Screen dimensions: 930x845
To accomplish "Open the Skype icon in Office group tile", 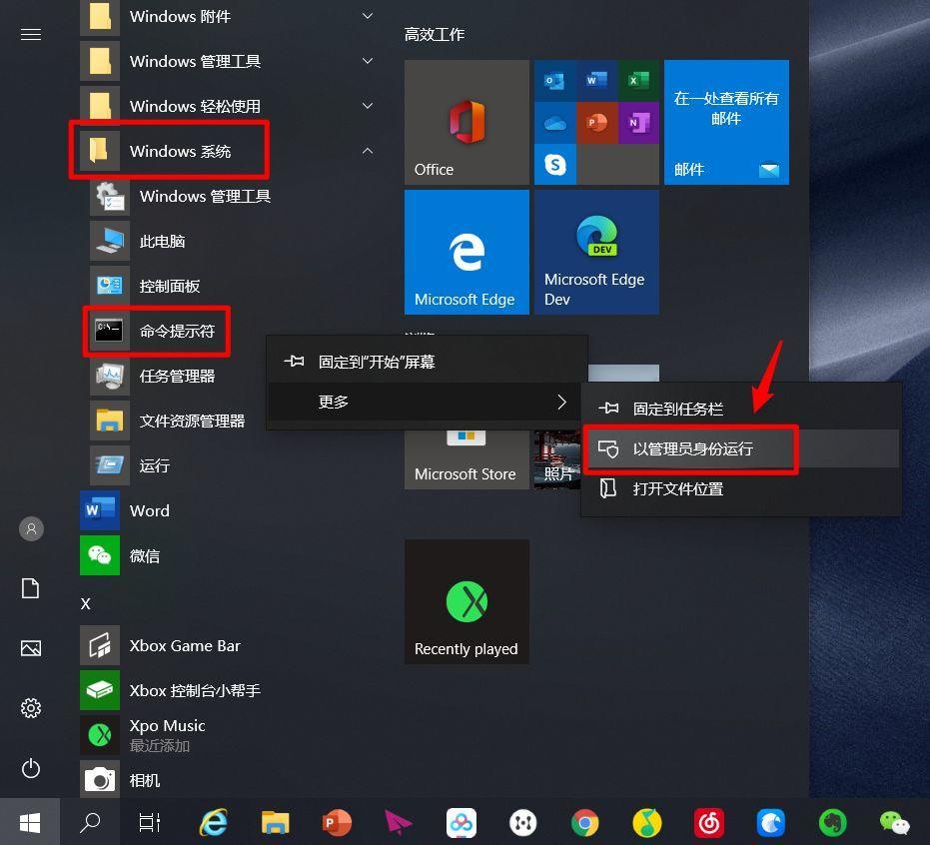I will coord(555,164).
